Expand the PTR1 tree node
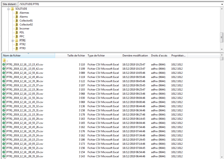 coord(13,41)
